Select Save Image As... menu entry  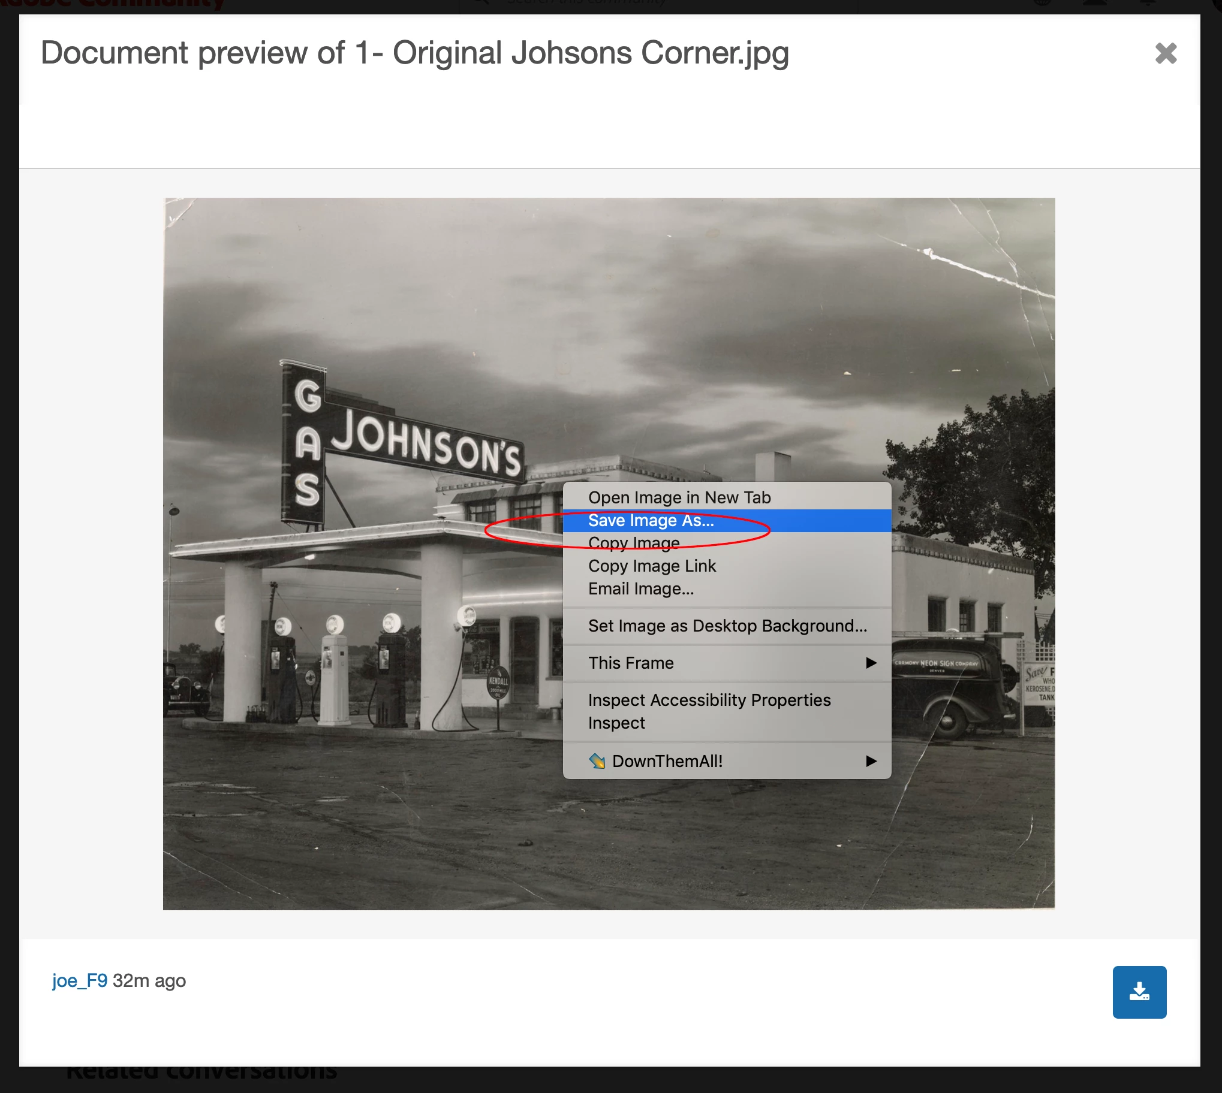[651, 520]
